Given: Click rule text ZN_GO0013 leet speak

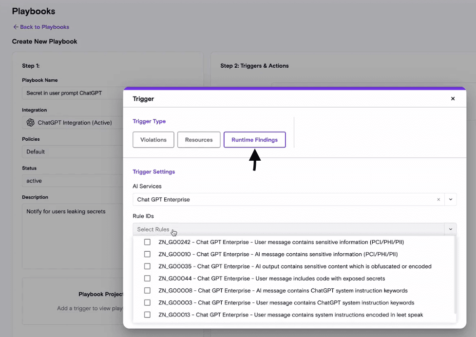Looking at the screenshot, I should [290, 315].
